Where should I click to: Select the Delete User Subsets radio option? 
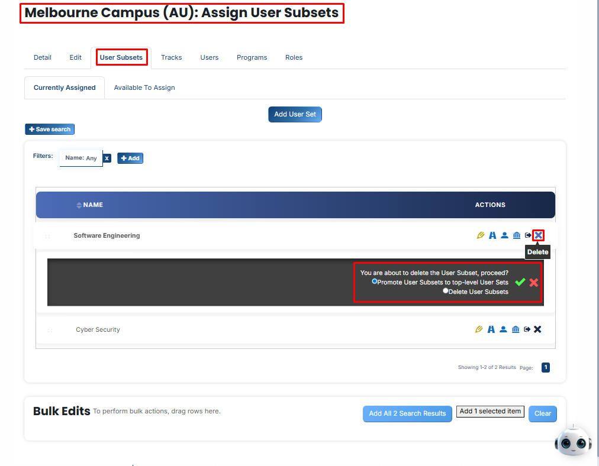446,291
